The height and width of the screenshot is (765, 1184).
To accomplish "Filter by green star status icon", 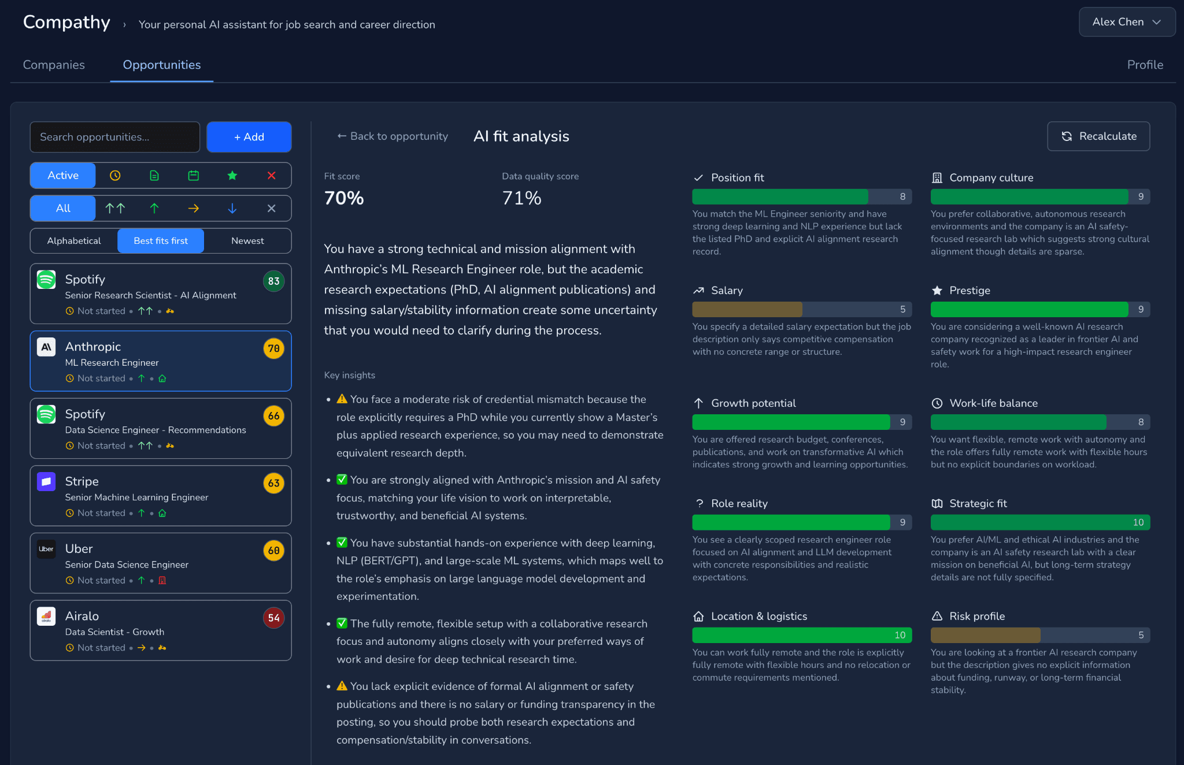I will coord(232,176).
